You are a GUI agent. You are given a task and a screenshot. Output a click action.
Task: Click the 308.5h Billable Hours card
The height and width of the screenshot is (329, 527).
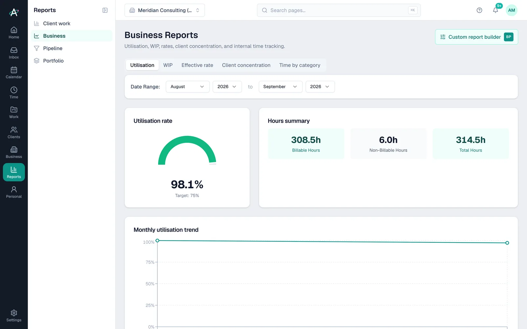(306, 144)
